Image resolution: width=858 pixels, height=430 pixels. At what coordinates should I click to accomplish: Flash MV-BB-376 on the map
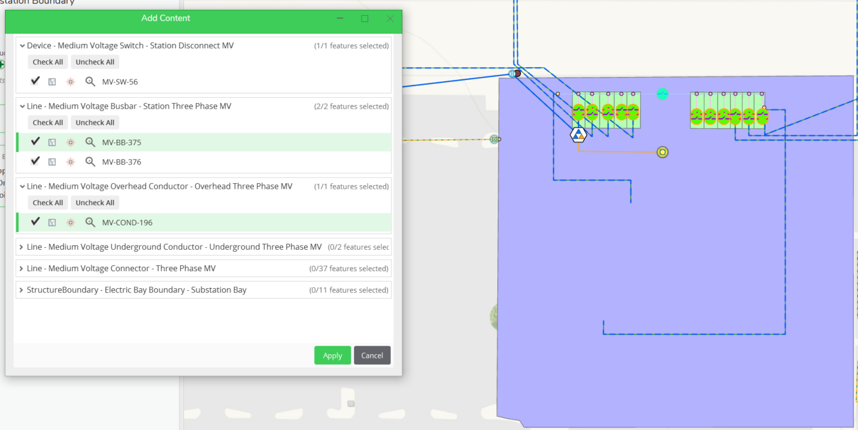(70, 161)
